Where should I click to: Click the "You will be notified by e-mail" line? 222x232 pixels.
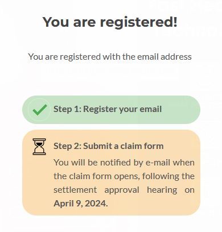point(124,163)
